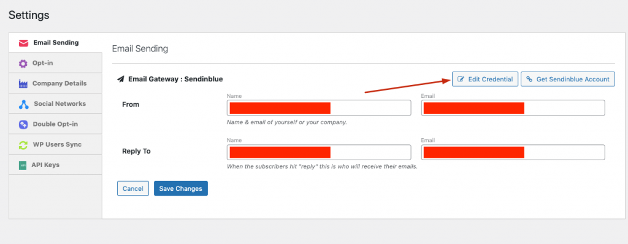
Task: Focus the From Email input field
Action: (x=513, y=108)
